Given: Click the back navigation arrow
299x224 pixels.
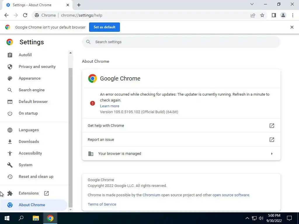Looking at the screenshot, I should (6, 15).
